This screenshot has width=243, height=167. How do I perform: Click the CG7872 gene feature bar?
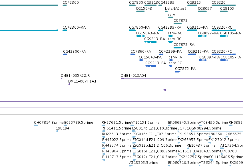click(178, 23)
